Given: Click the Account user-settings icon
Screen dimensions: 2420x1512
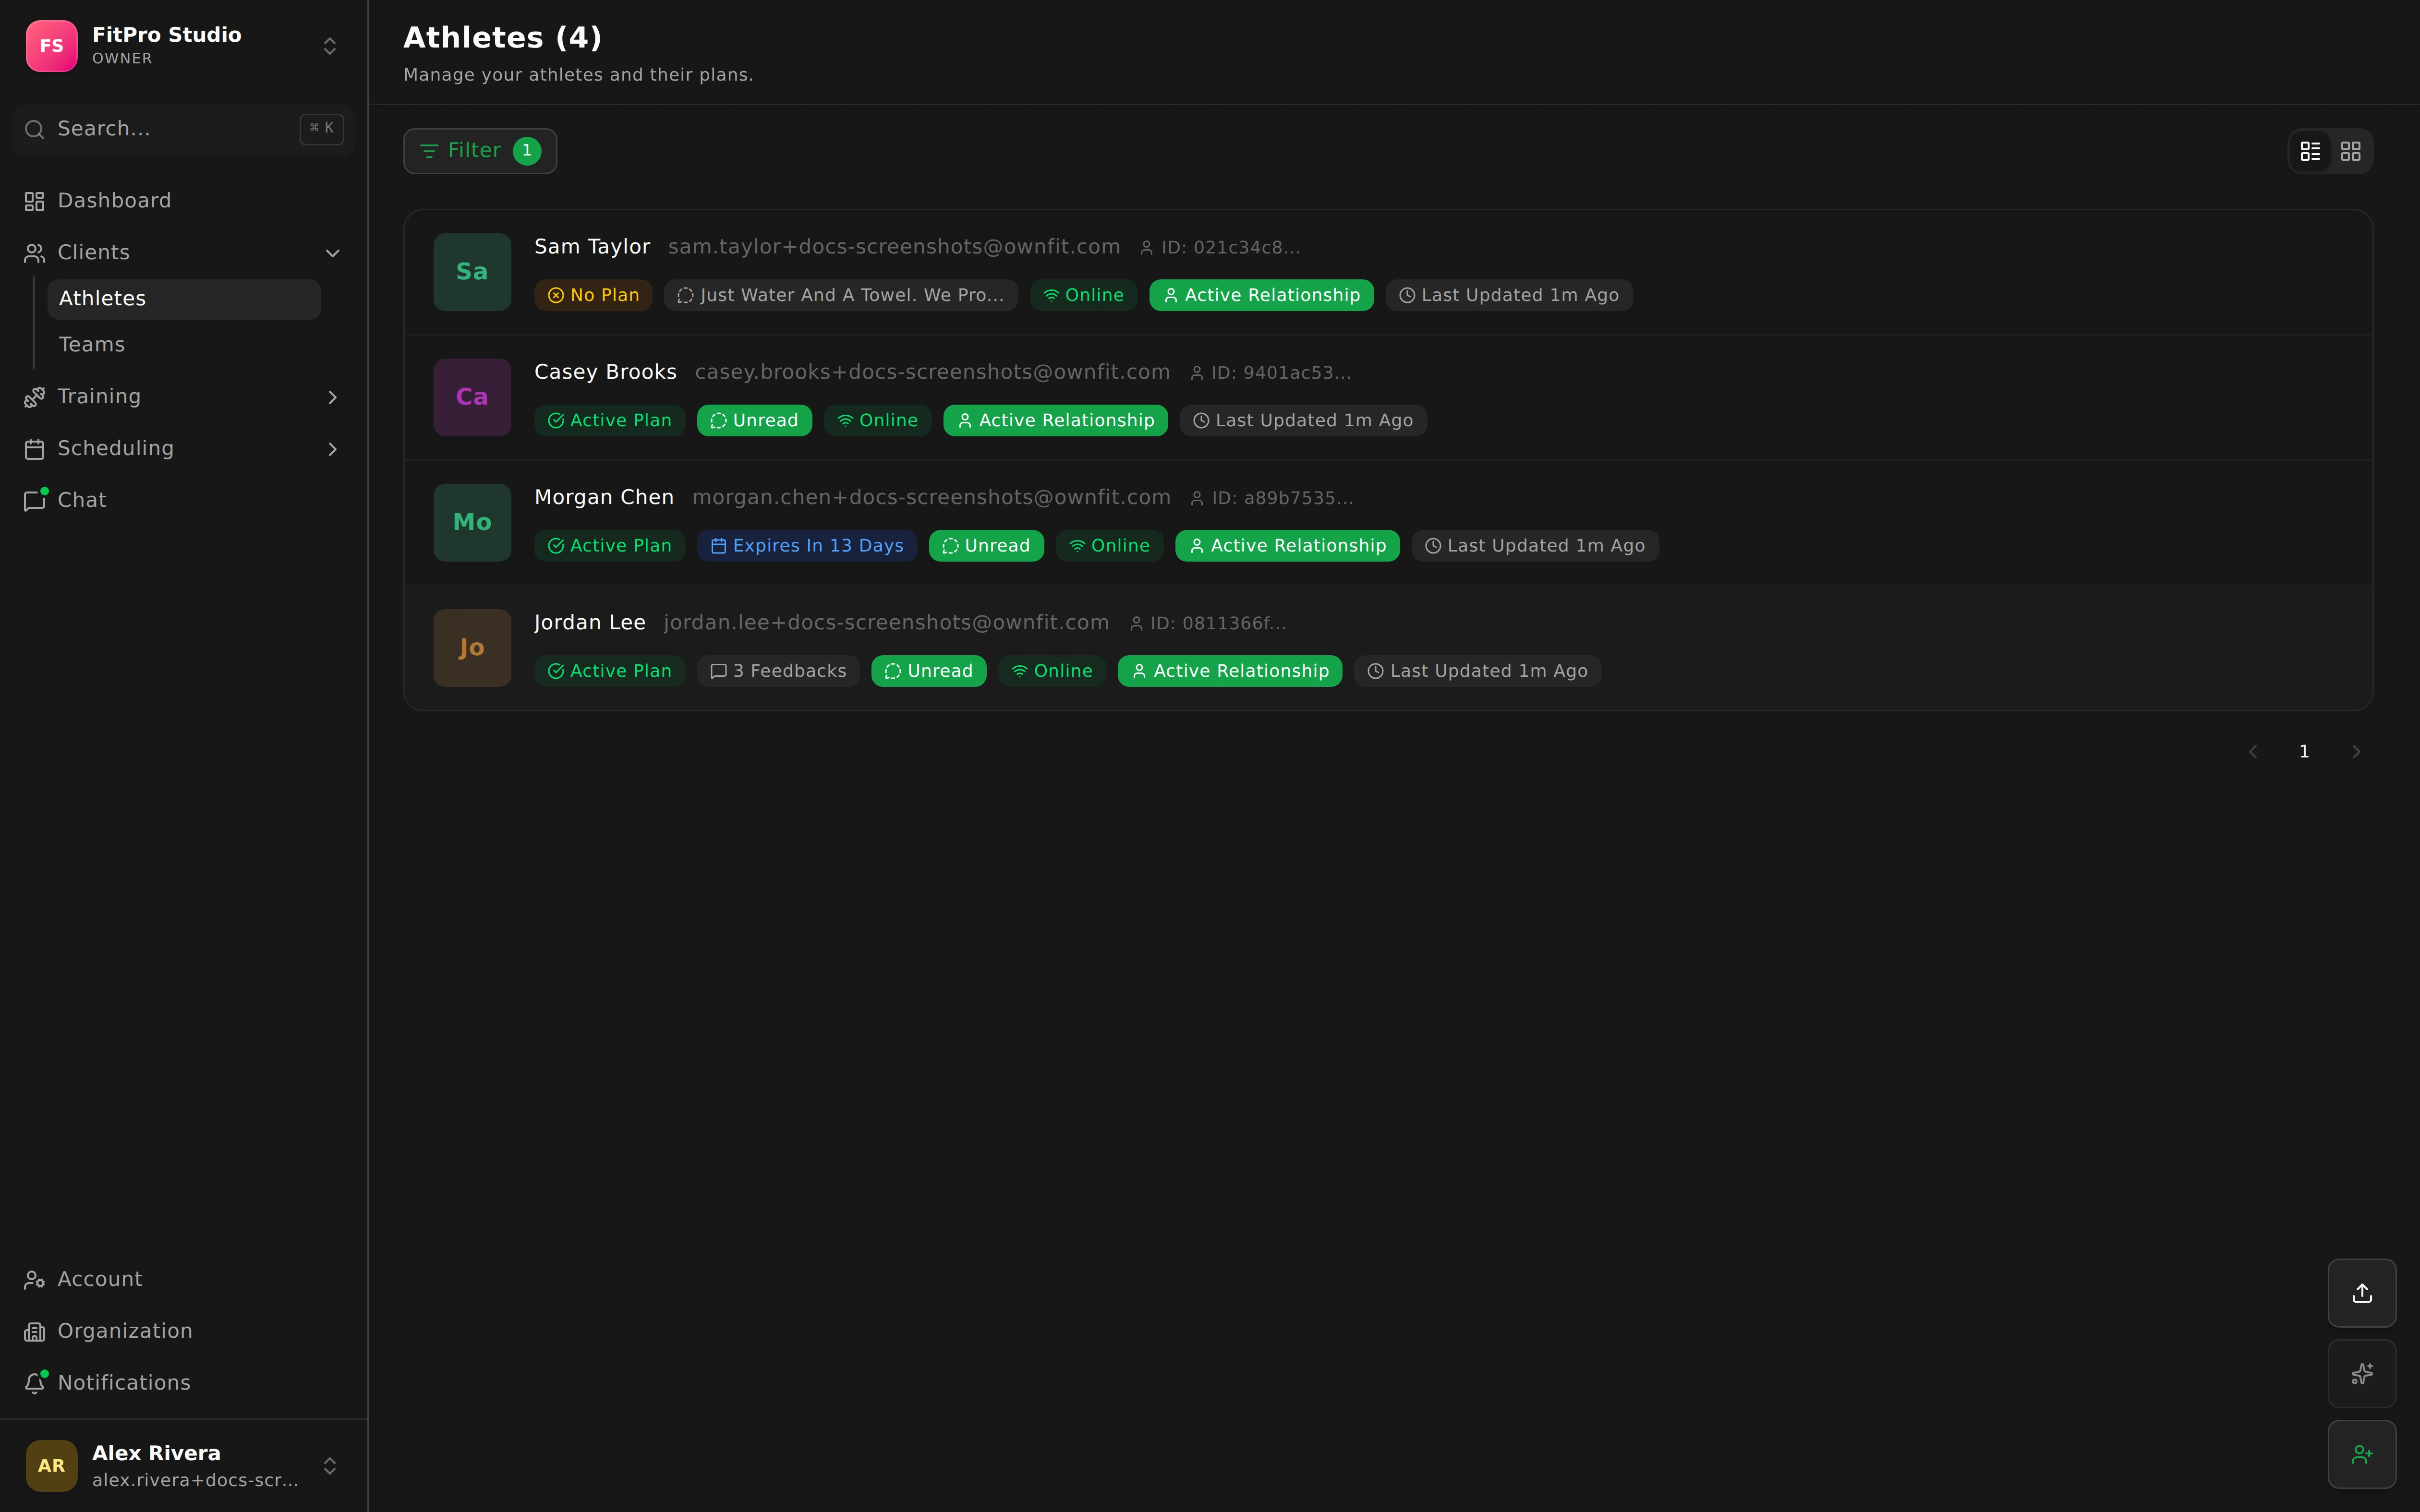Looking at the screenshot, I should point(35,1280).
